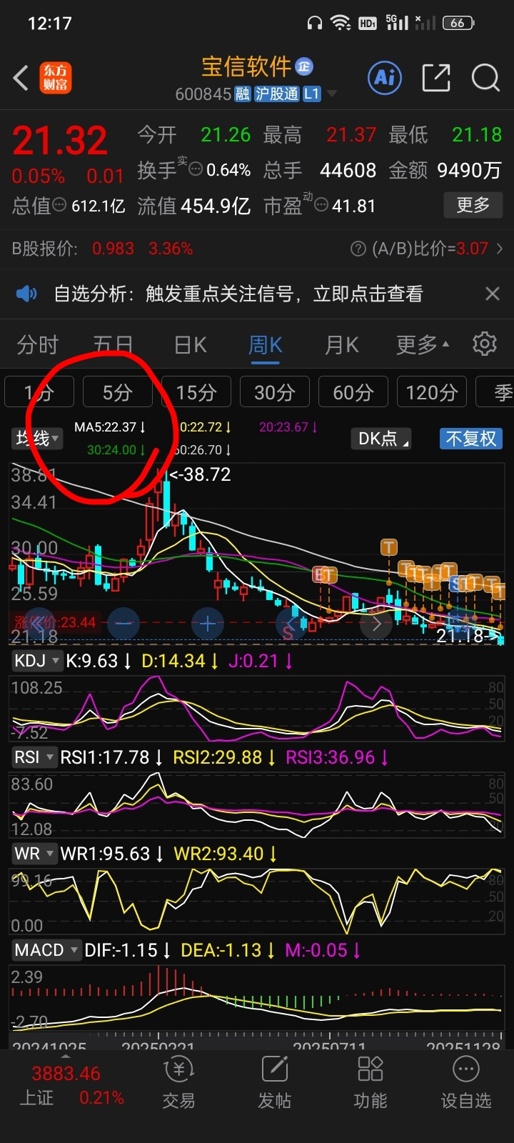This screenshot has width=514, height=1143.
Task: Select the 120分 period
Action: 431,392
